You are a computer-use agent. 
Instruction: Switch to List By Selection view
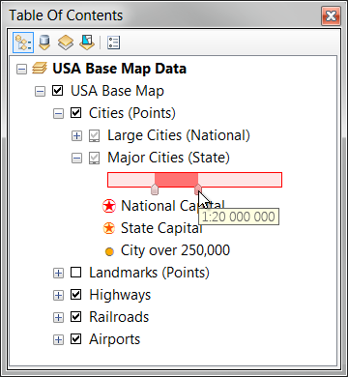pyautogui.click(x=87, y=43)
